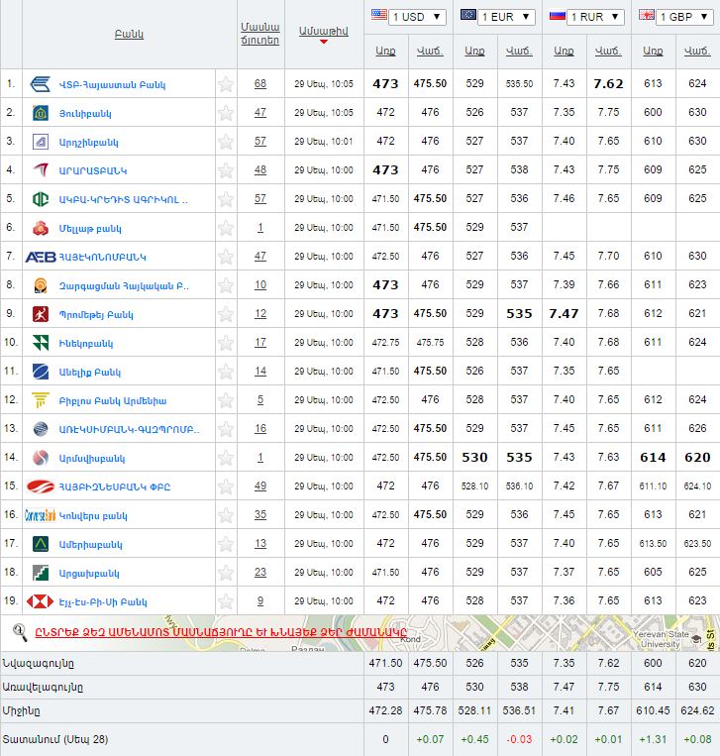
Task: Click the VTB-Armenia Bank logo icon
Action: [42, 84]
